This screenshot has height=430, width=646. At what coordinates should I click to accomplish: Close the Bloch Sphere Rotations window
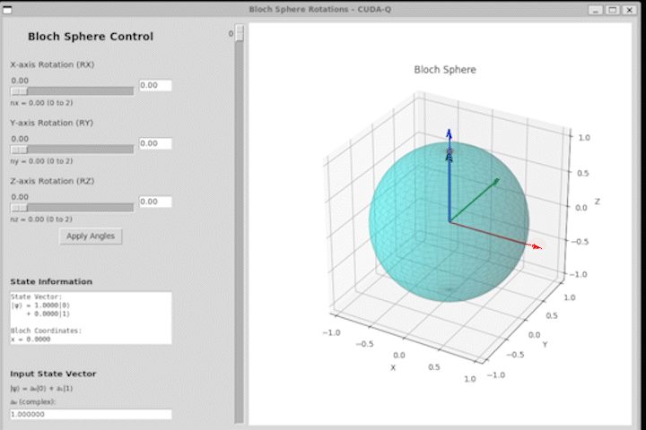tap(630, 10)
